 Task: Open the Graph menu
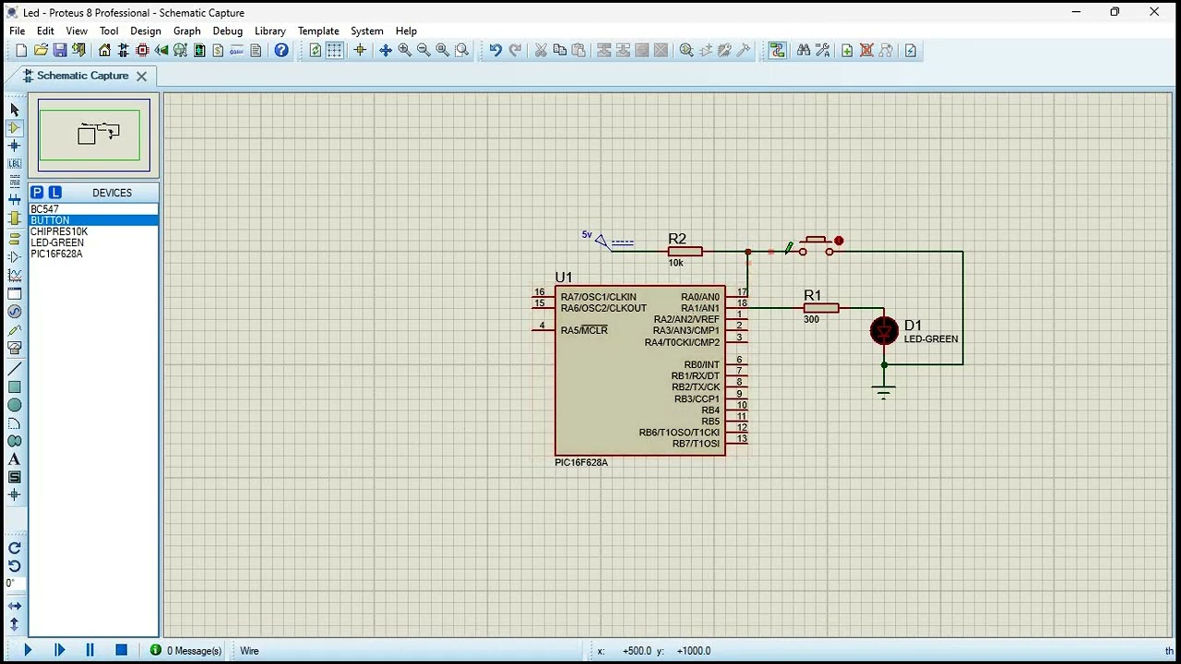186,30
